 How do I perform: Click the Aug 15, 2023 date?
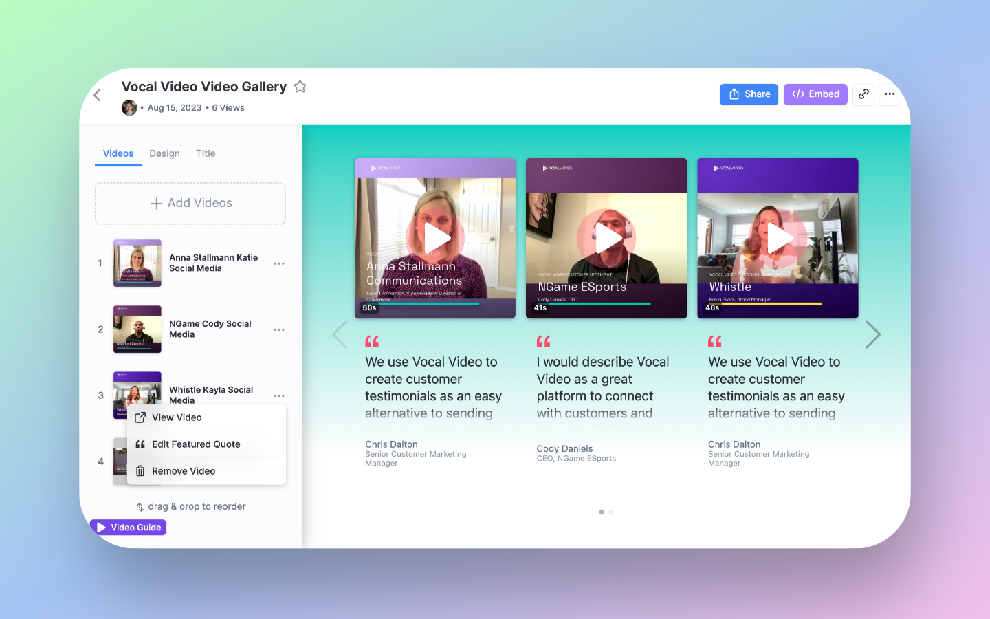click(175, 108)
